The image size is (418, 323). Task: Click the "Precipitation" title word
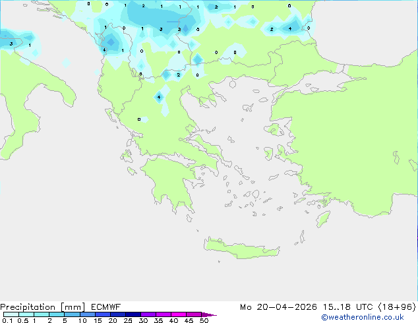(28, 307)
